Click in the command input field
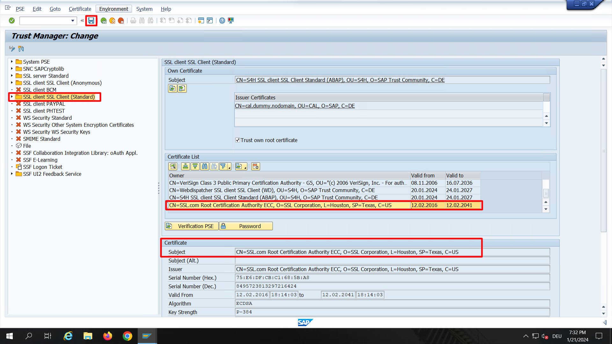The width and height of the screenshot is (612, 344). coord(45,21)
